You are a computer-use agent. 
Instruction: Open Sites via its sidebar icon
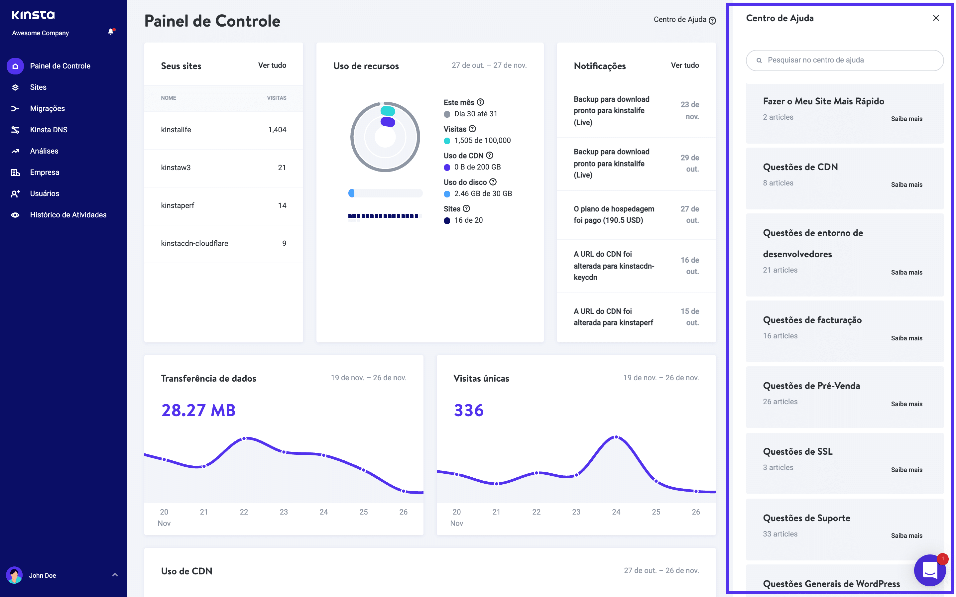tap(15, 87)
